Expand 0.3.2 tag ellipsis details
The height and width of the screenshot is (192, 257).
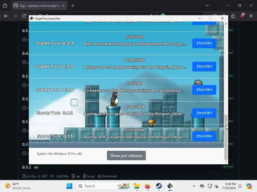36,167
